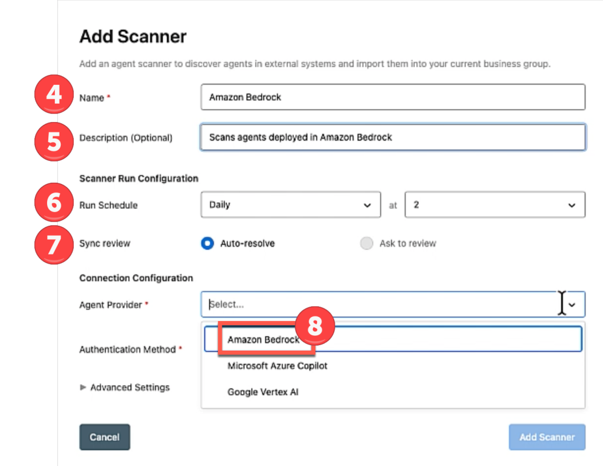
Task: Click the red numbered badge 4
Action: click(53, 94)
